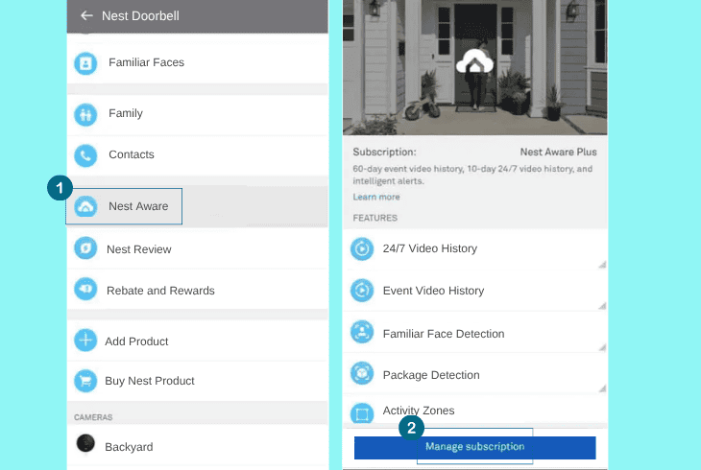This screenshot has width=701, height=470.
Task: Click the Family people icon
Action: [85, 114]
